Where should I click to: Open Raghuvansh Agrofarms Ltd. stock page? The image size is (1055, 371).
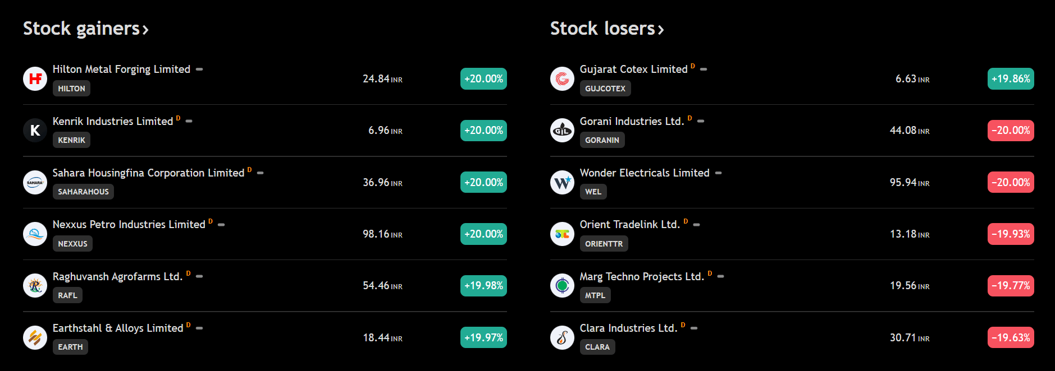[117, 276]
